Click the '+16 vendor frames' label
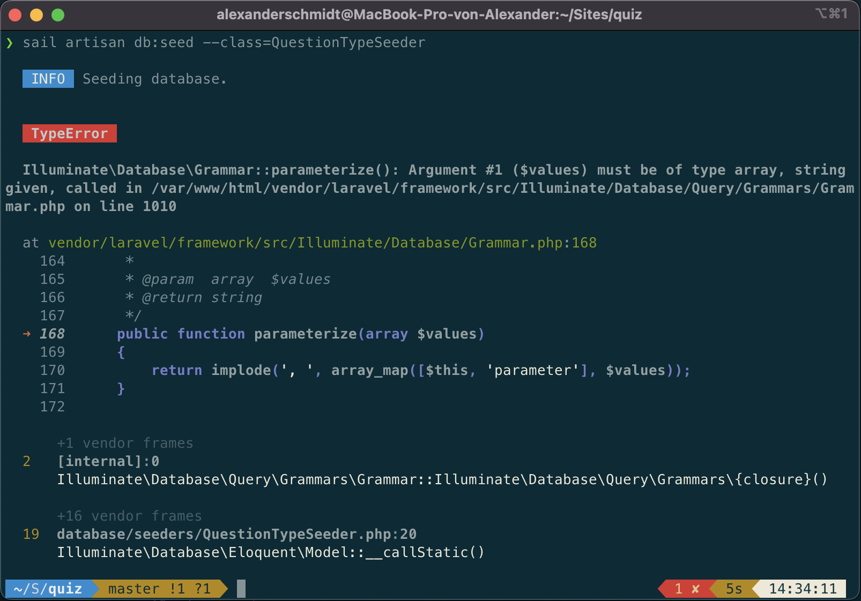Viewport: 861px width, 601px height. tap(129, 516)
